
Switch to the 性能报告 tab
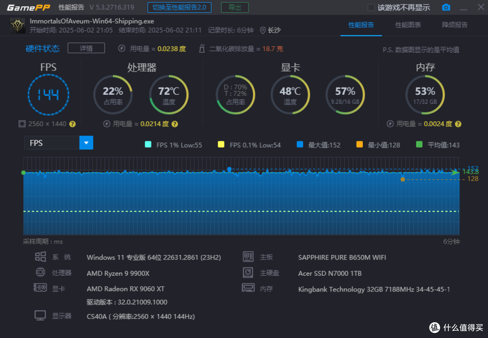coord(361,25)
